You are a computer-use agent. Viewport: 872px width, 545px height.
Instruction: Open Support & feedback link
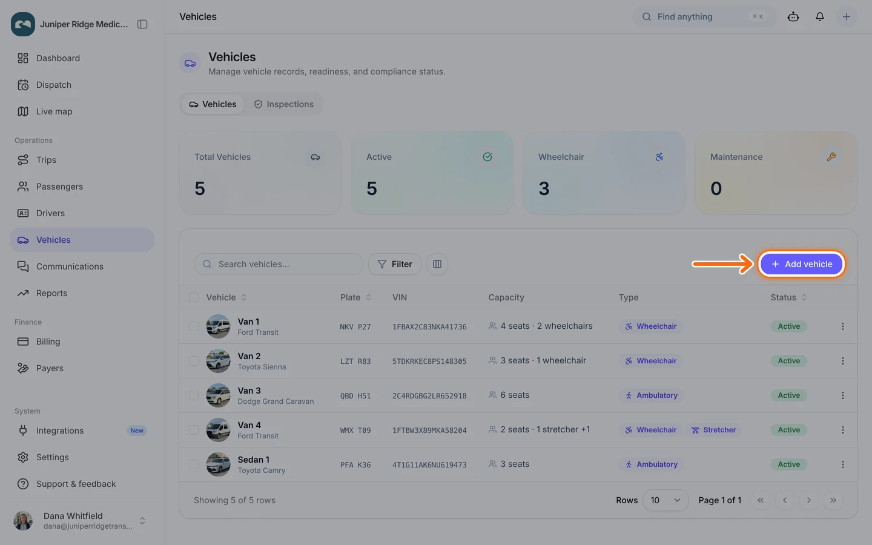pos(82,484)
